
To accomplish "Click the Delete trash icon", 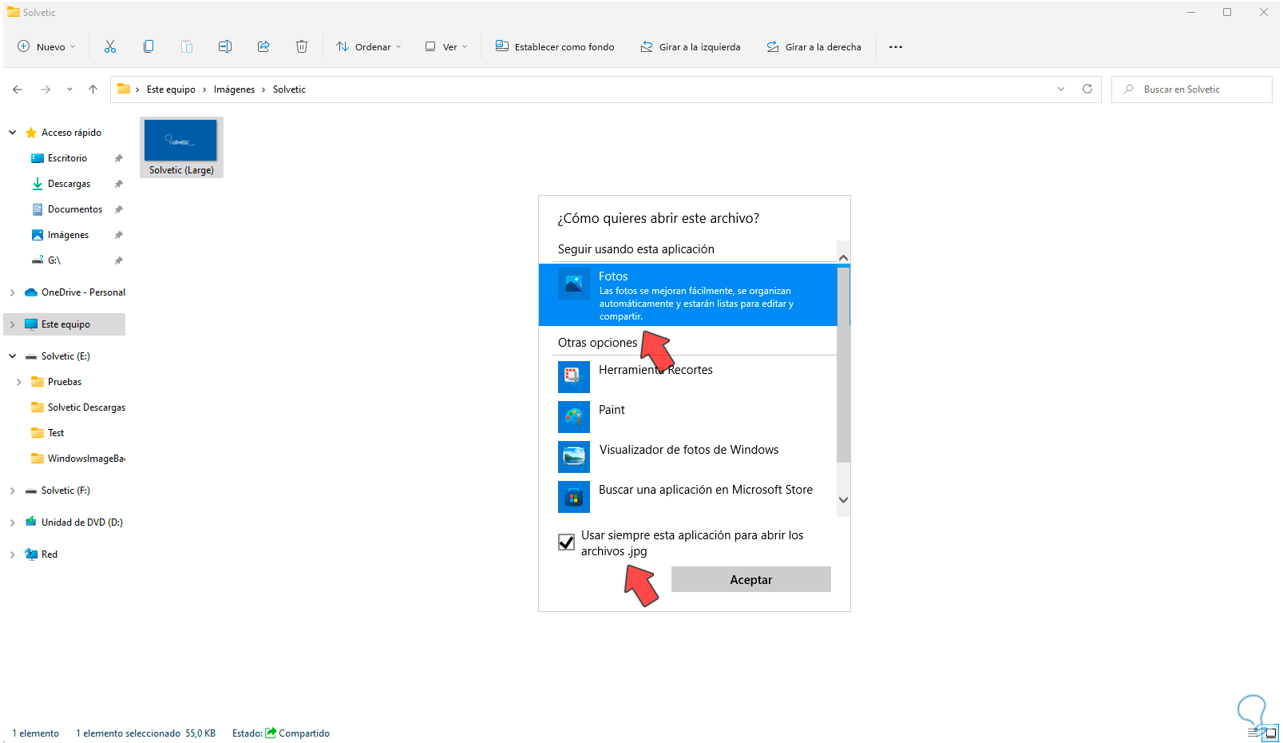I will tap(302, 47).
